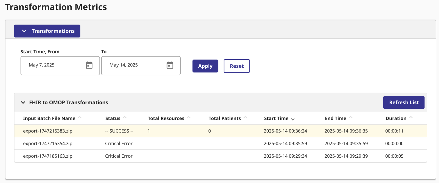Sort by Total Resources column arrow
439x183 pixels.
point(189,117)
